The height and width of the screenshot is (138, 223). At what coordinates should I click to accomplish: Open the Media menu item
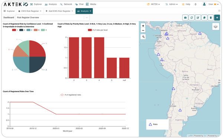pos(91,4)
